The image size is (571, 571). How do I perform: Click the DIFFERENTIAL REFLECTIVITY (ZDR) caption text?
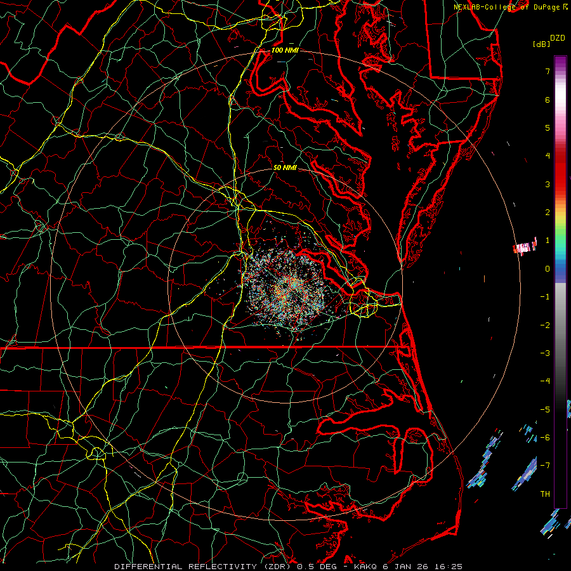click(203, 567)
